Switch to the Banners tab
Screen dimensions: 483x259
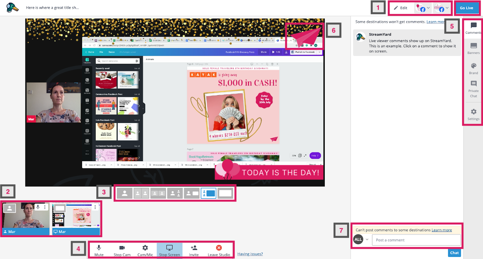pos(473,48)
